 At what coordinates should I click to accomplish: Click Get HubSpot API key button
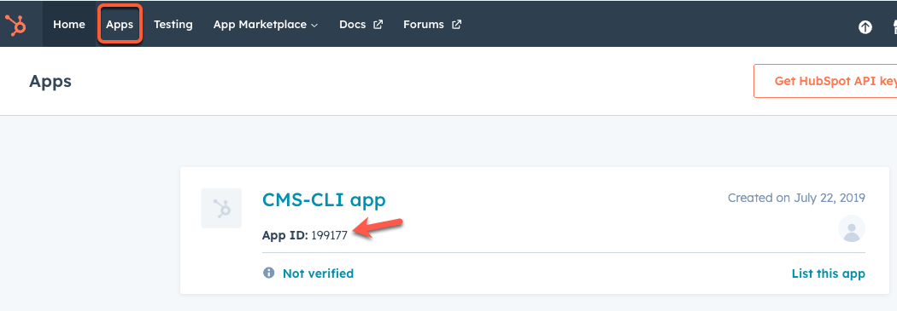pos(825,81)
